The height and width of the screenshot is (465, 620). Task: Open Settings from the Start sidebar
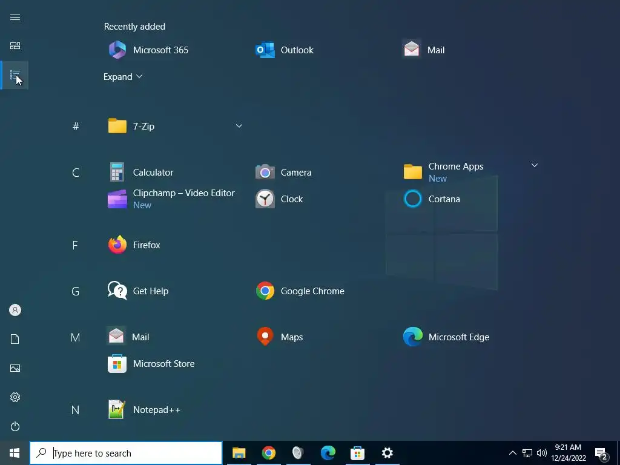pos(15,397)
